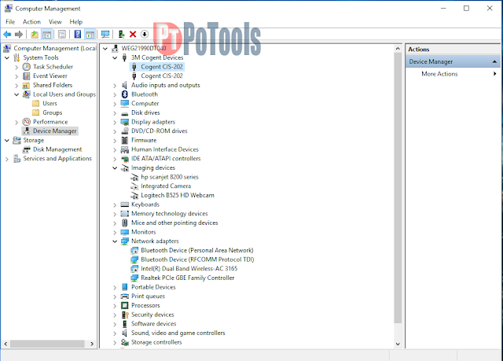The width and height of the screenshot is (503, 361).
Task: Click the Security devices key icon
Action: pos(125,315)
